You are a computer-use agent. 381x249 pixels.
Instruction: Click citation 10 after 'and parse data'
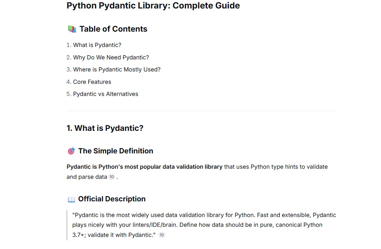point(112,177)
